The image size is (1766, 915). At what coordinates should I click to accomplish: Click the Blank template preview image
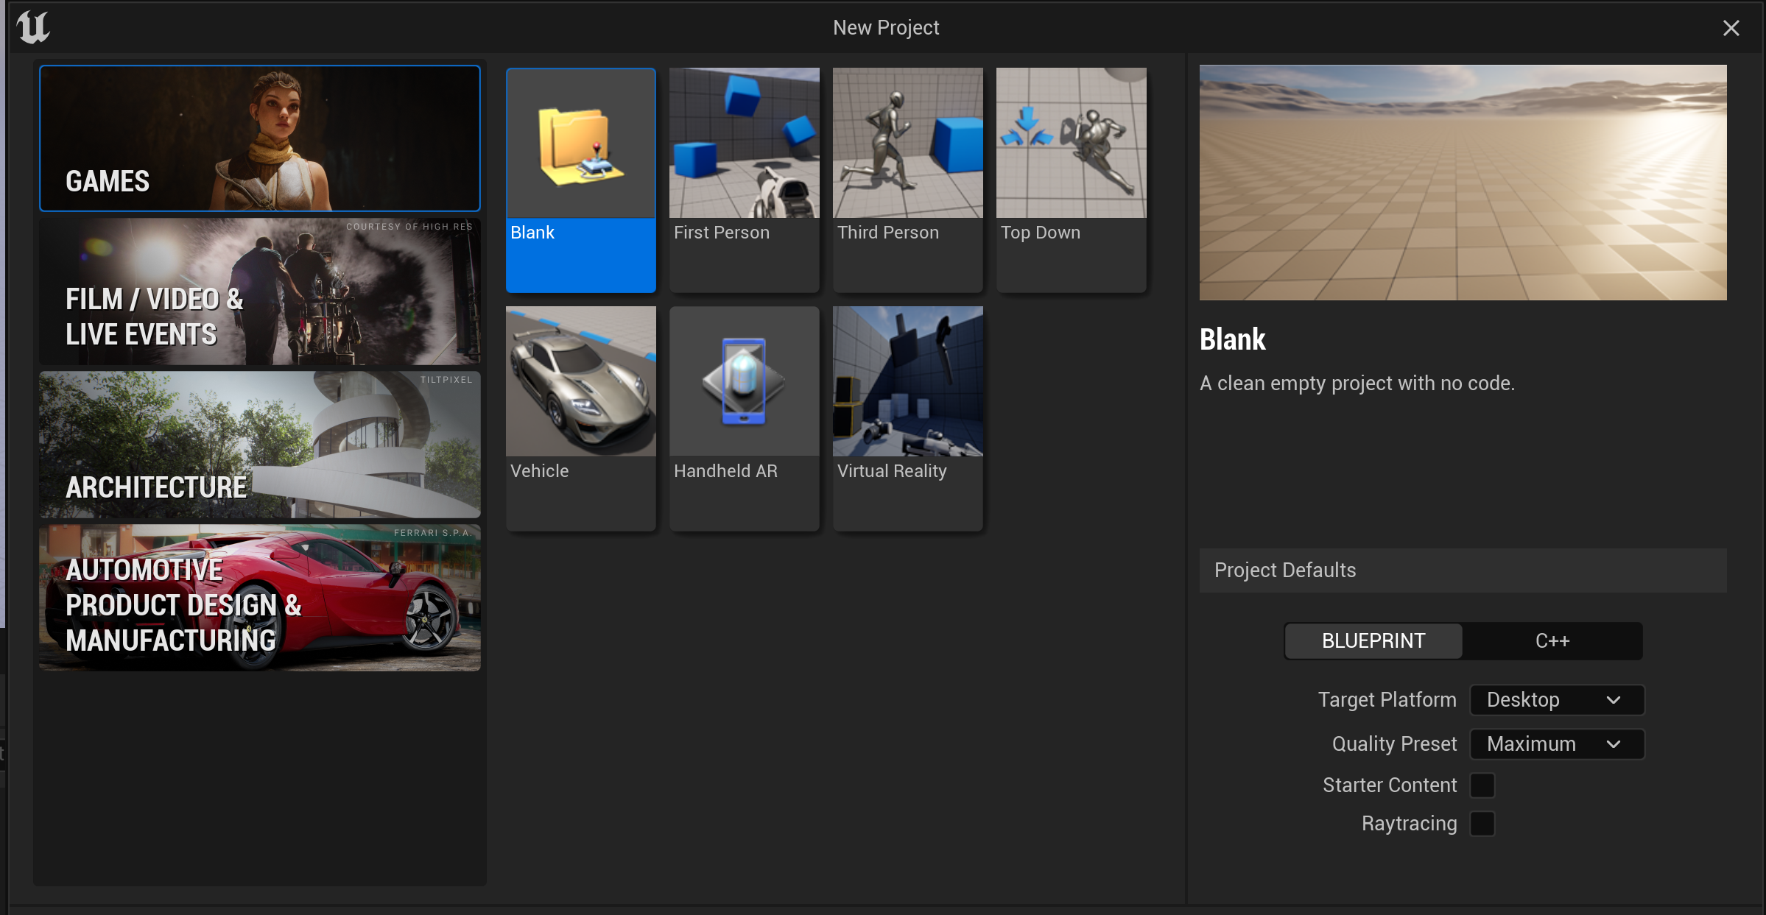click(1463, 183)
